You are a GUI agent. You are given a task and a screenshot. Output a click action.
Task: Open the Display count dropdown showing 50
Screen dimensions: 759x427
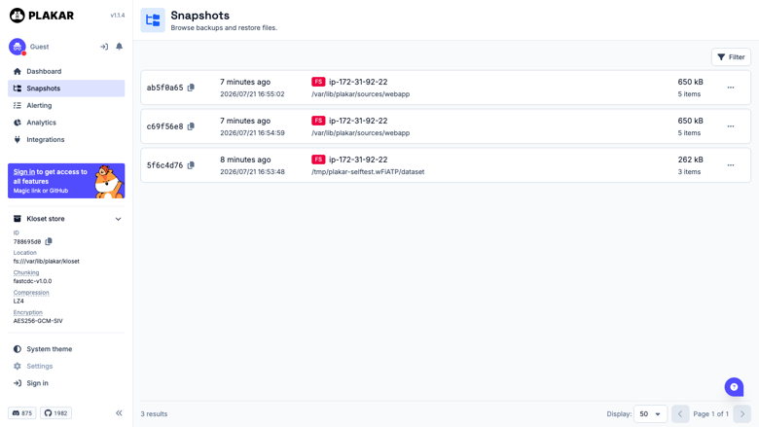coord(650,414)
